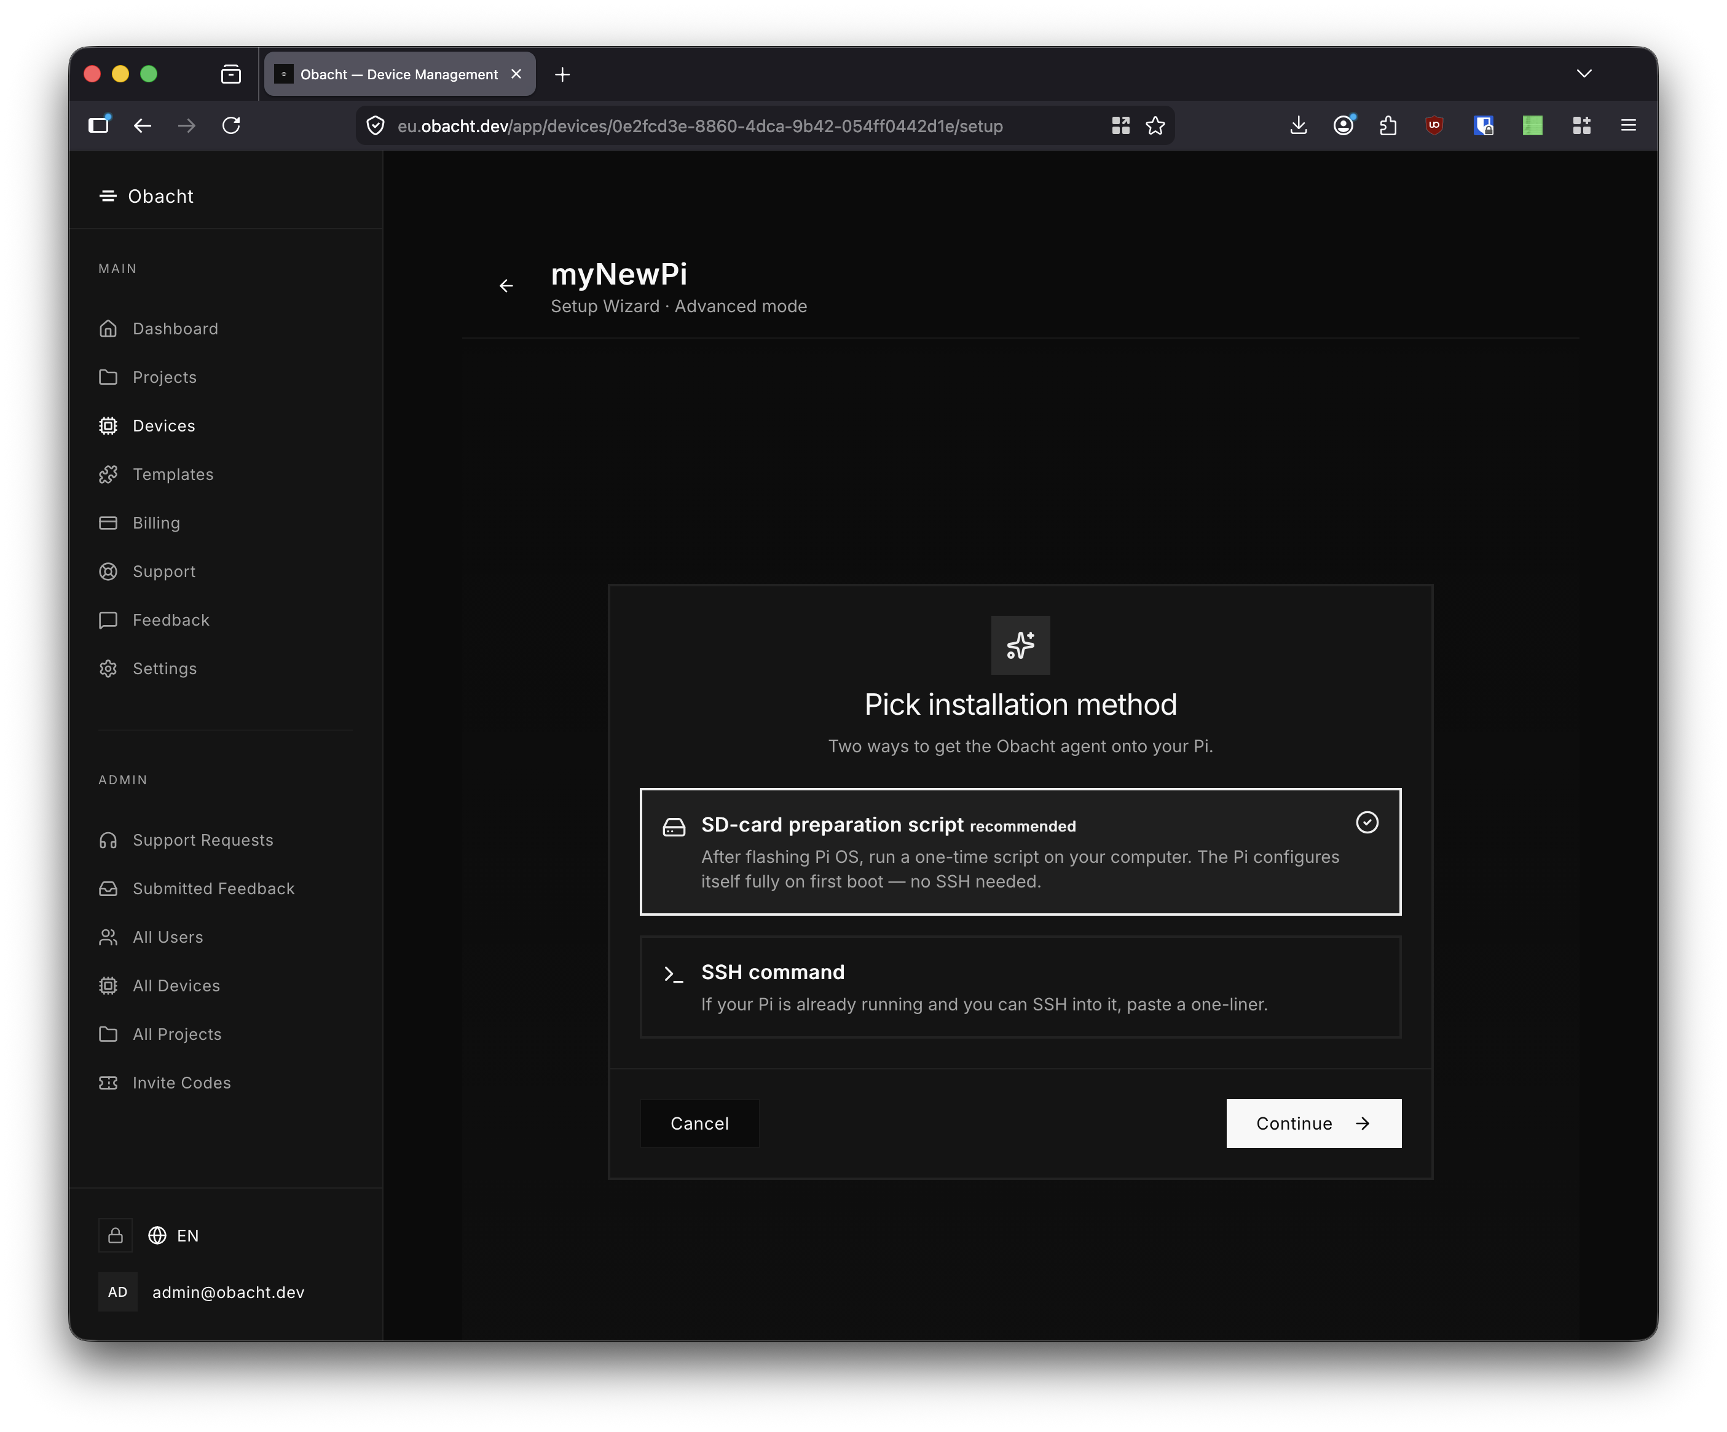
Task: Click the 'Setup Wizard · Advanced mode' subtitle
Action: click(x=679, y=306)
